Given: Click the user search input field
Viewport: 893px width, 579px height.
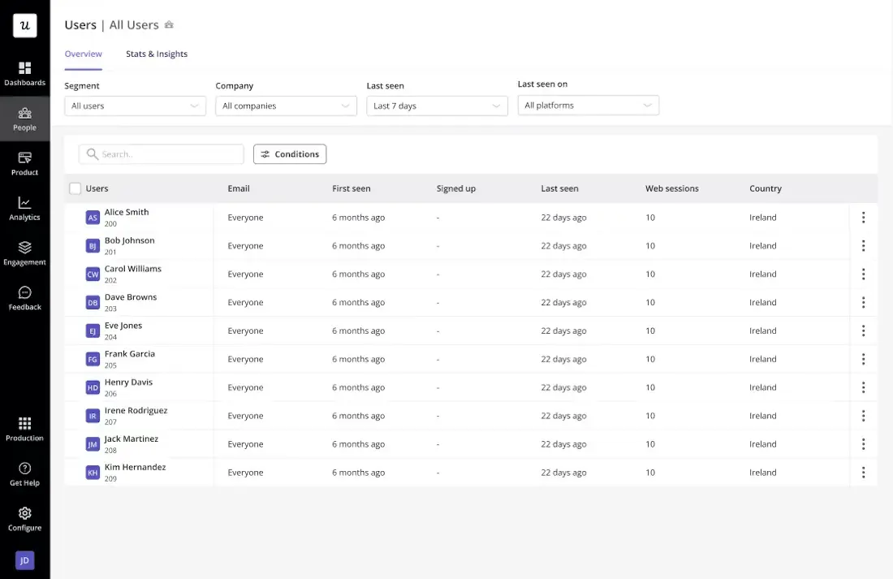Looking at the screenshot, I should [161, 153].
